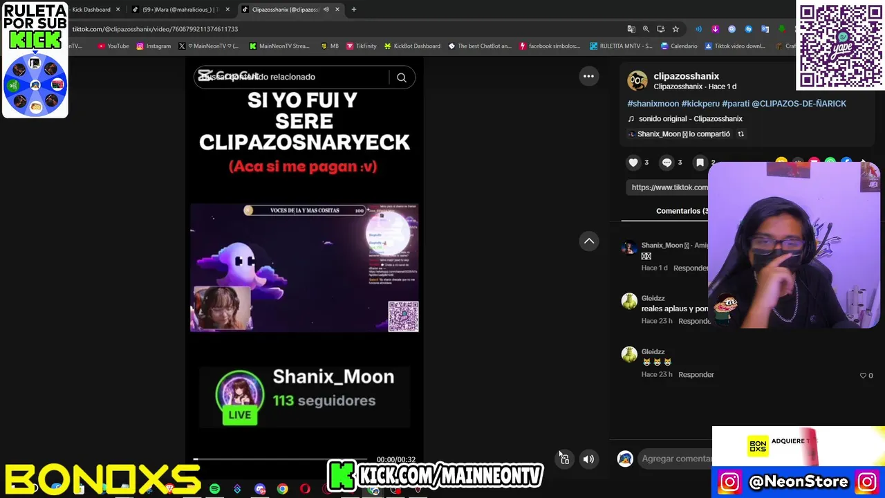Open the Tiktok video downl... bookmark
Screen dimensions: 885x498
point(735,46)
